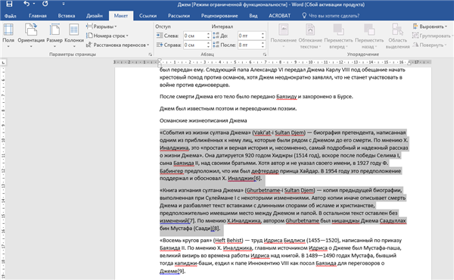Click the 'Что вы хотите сделать?' search box

point(331,16)
